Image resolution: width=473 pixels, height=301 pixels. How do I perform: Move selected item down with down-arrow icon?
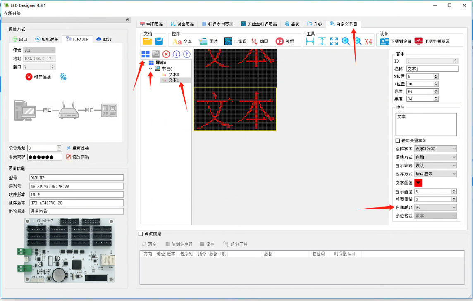click(177, 54)
